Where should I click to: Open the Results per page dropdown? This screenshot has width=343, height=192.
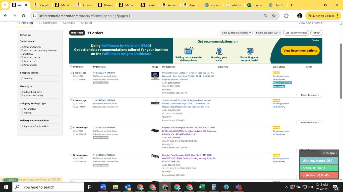coord(268,33)
